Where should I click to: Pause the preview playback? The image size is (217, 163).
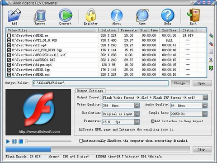click(14, 141)
